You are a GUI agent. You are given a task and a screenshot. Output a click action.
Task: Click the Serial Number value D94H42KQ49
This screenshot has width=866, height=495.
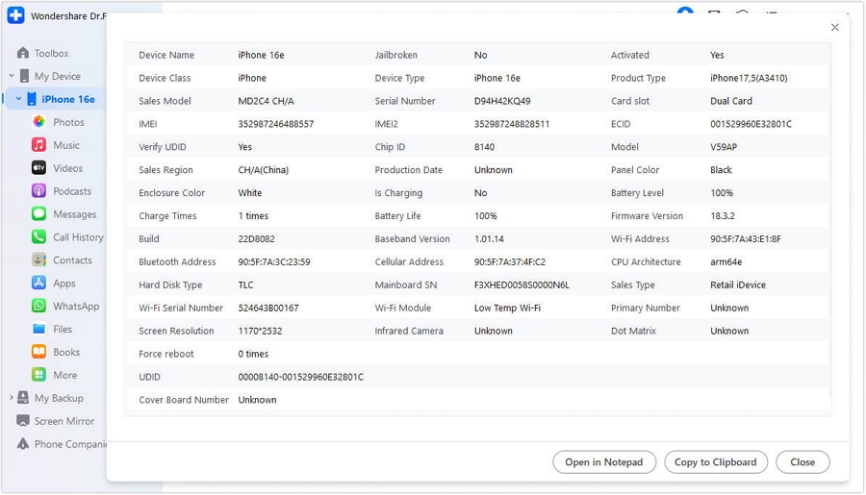point(502,101)
